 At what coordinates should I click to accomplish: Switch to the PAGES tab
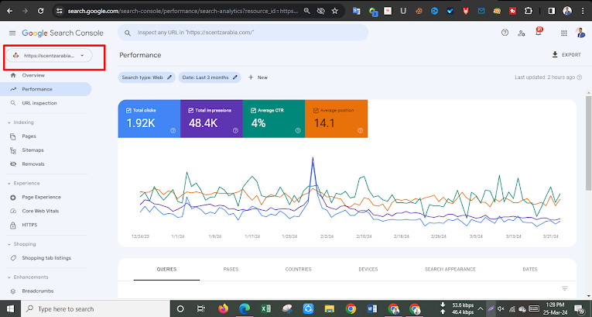[x=231, y=270]
